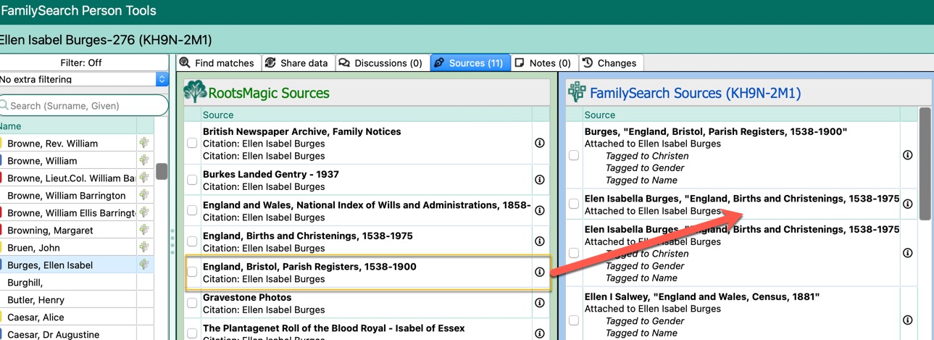
Task: Open the Discussions (0) tab
Action: (x=381, y=63)
